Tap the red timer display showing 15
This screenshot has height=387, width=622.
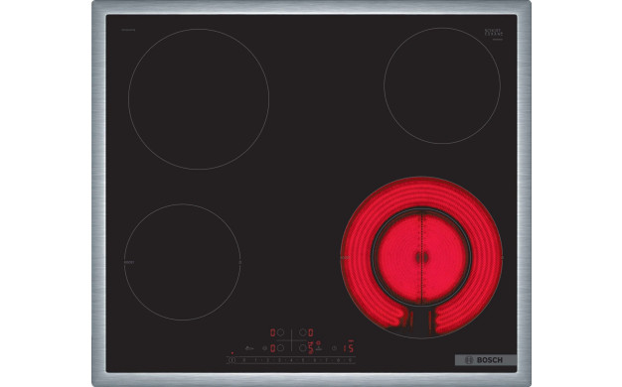click(349, 347)
